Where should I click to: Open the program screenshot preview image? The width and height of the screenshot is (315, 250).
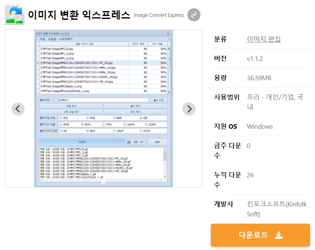click(x=103, y=109)
